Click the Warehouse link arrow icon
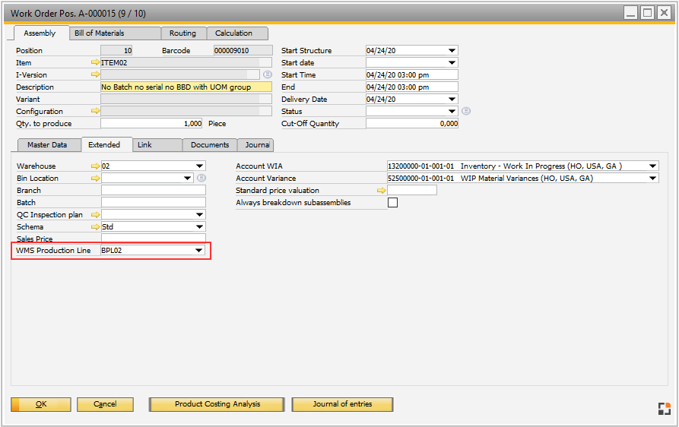Viewport: 679px width, 427px height. coord(95,166)
